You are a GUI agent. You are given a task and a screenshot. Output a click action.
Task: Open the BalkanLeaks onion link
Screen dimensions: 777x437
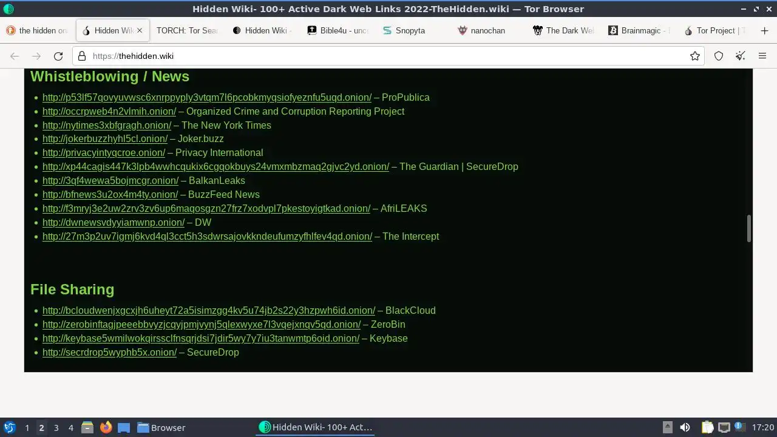[x=110, y=180]
